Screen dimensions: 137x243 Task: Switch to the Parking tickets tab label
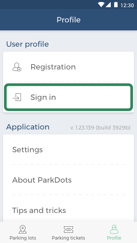(x=68, y=238)
